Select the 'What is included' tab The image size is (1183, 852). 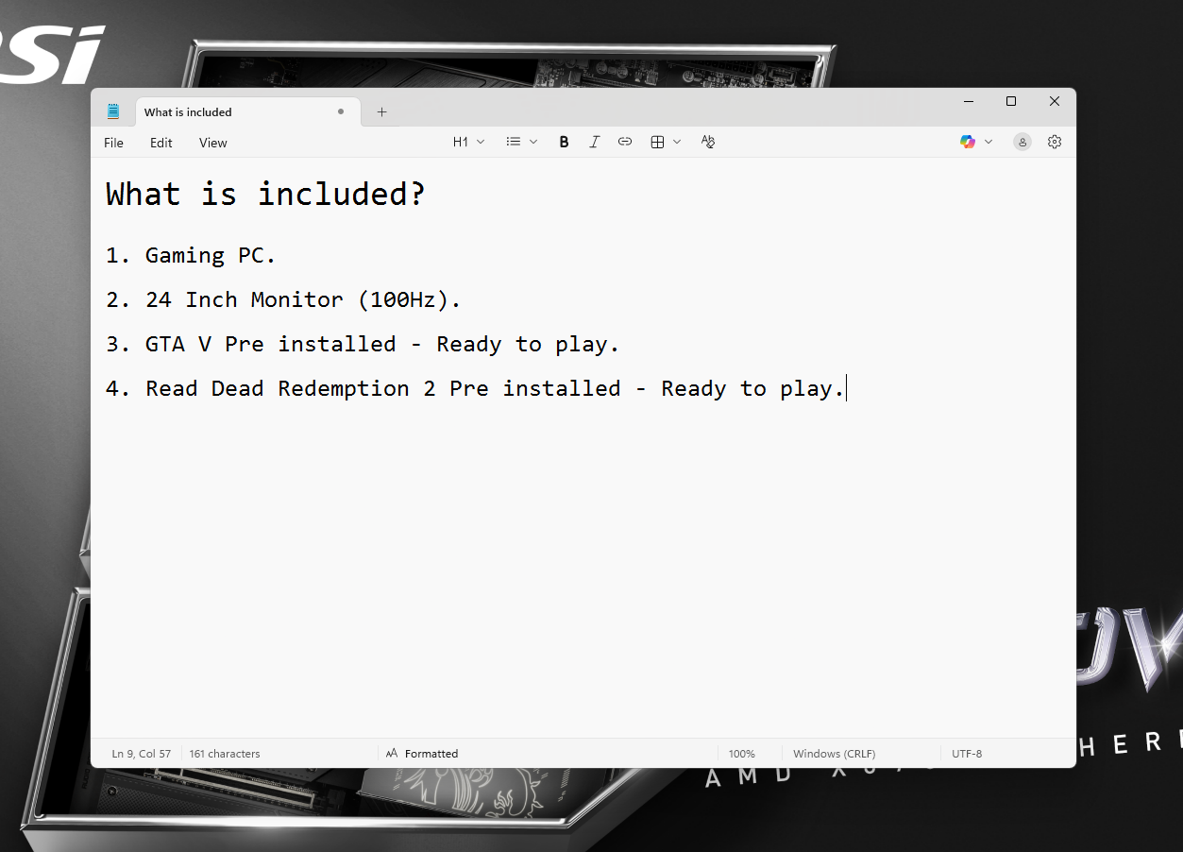[x=248, y=111]
